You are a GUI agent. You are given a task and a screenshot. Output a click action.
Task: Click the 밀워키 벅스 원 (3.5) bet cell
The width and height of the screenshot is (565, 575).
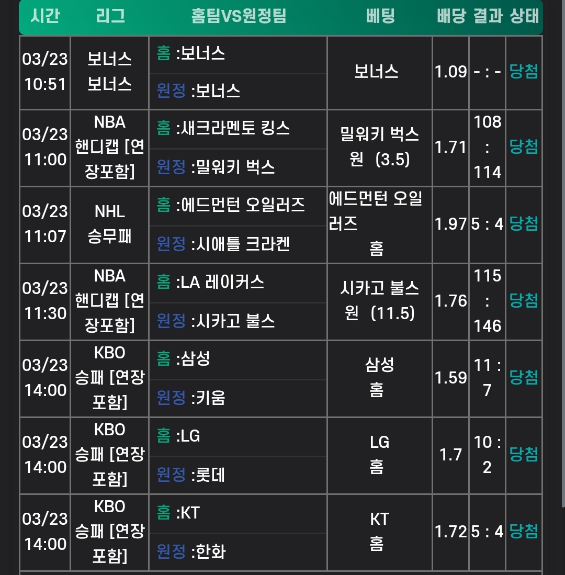coord(379,147)
